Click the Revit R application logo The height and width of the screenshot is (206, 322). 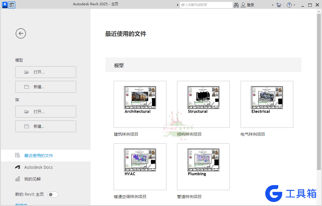point(5,5)
